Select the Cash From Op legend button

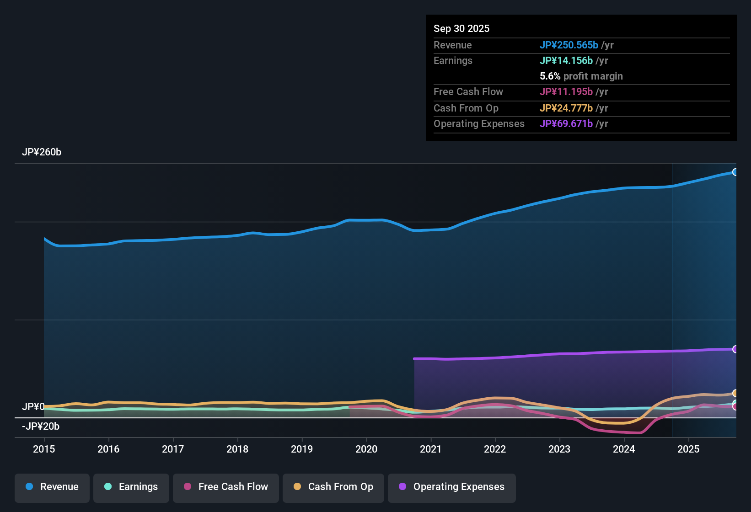click(x=333, y=487)
